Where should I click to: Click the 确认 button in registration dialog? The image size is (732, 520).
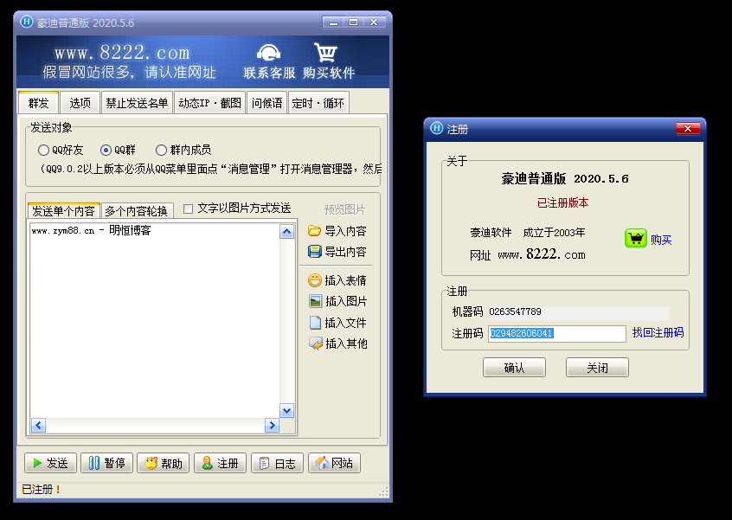pos(514,368)
